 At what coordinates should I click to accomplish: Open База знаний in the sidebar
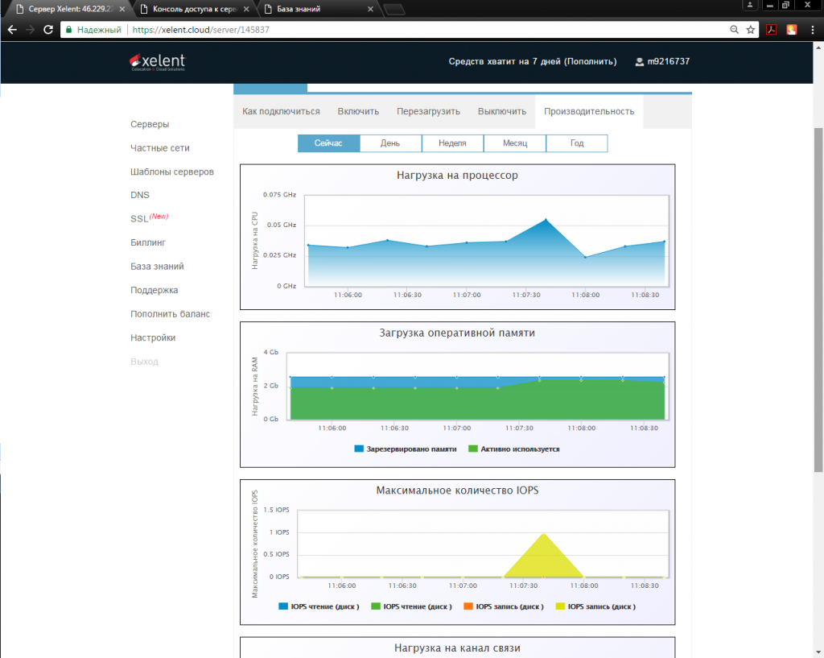(x=157, y=266)
